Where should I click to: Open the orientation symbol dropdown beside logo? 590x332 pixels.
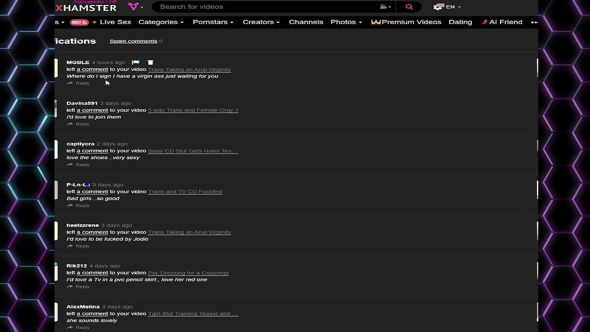point(136,6)
